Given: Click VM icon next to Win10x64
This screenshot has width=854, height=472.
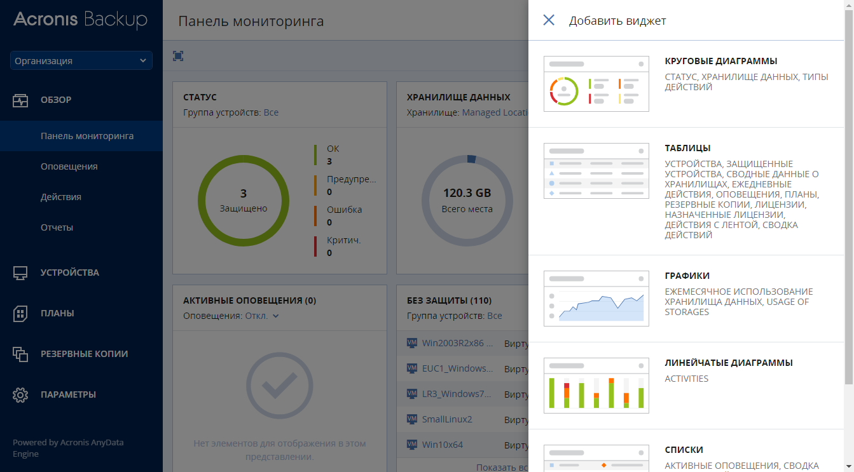Looking at the screenshot, I should [411, 445].
